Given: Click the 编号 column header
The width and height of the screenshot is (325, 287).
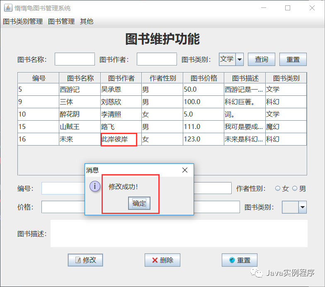Looking at the screenshot, I should 39,78.
